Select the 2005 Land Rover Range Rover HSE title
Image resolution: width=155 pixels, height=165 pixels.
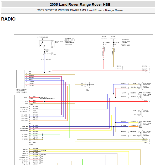[x=80, y=4]
